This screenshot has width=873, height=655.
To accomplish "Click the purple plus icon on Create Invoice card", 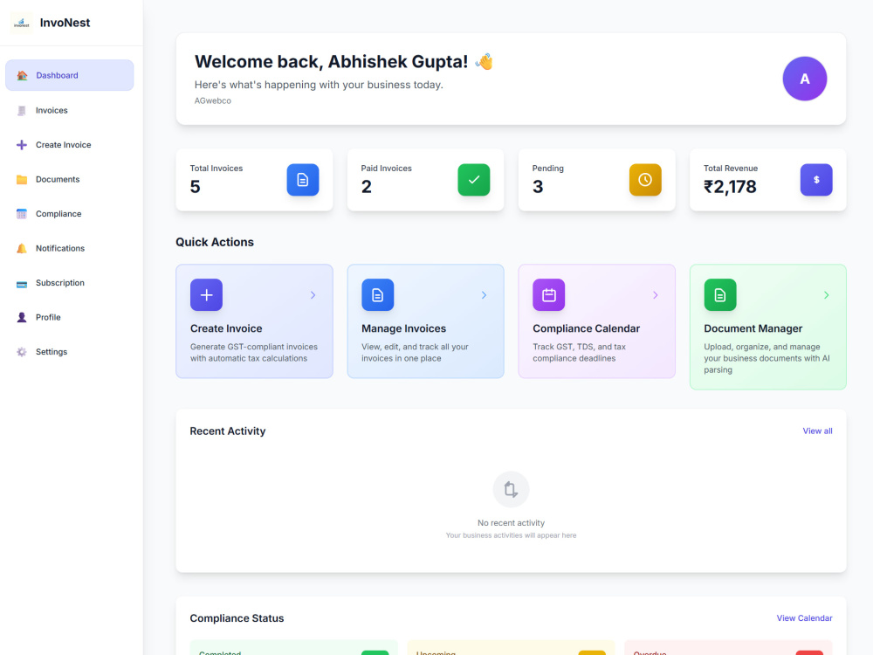I will 207,294.
